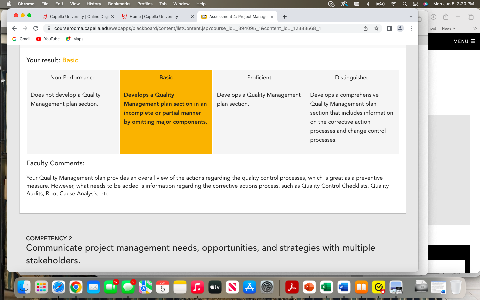Open the Gmail bookmark
480x300 pixels.
coord(21,39)
